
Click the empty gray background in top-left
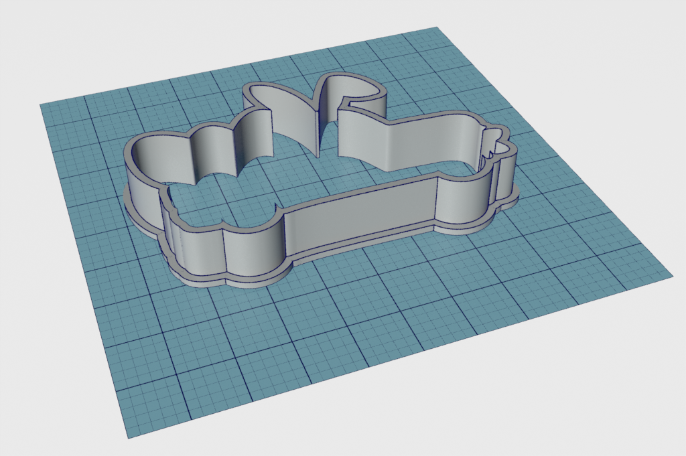coord(67,40)
